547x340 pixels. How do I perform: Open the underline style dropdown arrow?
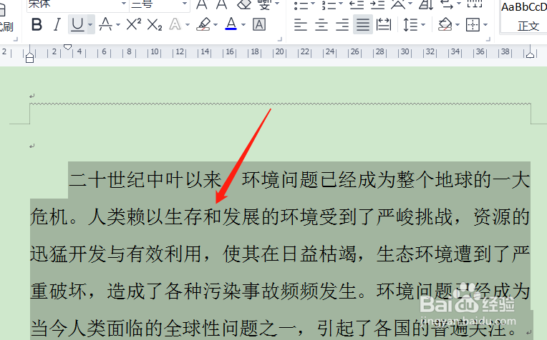90,25
